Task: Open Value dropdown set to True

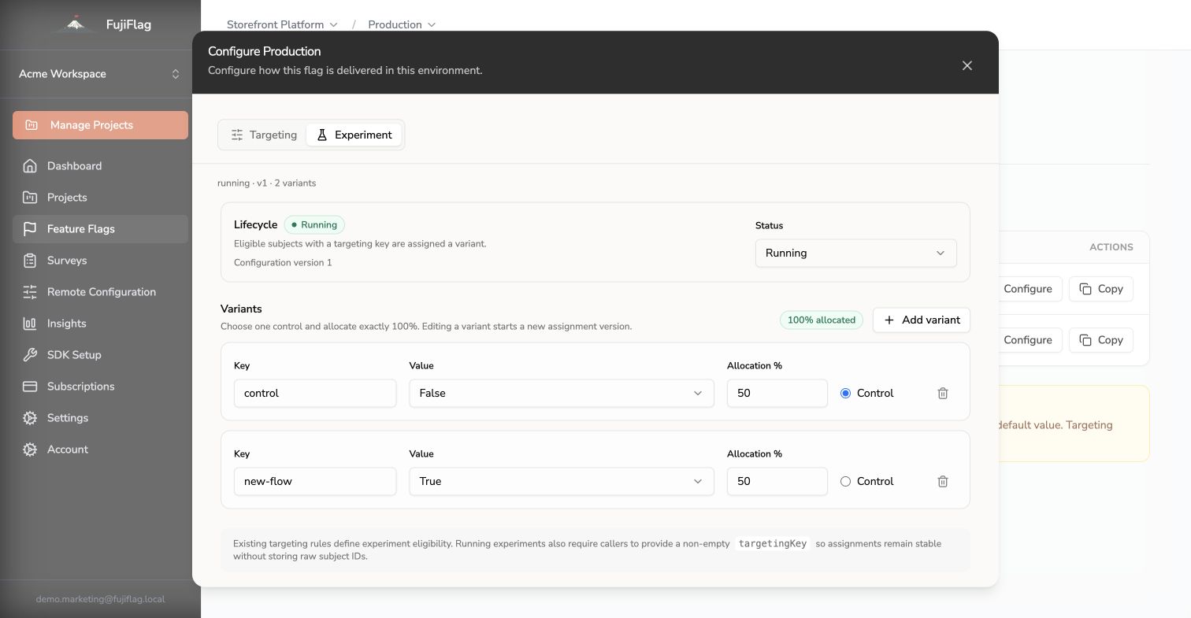Action: click(561, 481)
